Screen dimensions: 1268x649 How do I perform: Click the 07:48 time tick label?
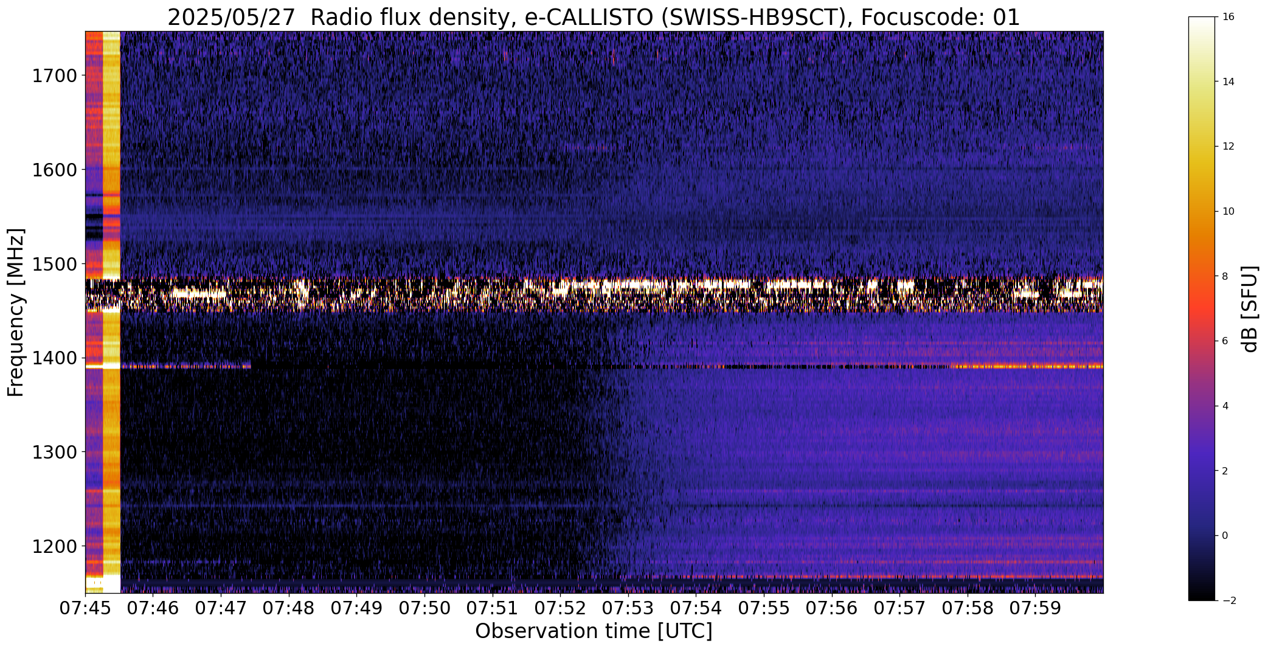click(289, 608)
